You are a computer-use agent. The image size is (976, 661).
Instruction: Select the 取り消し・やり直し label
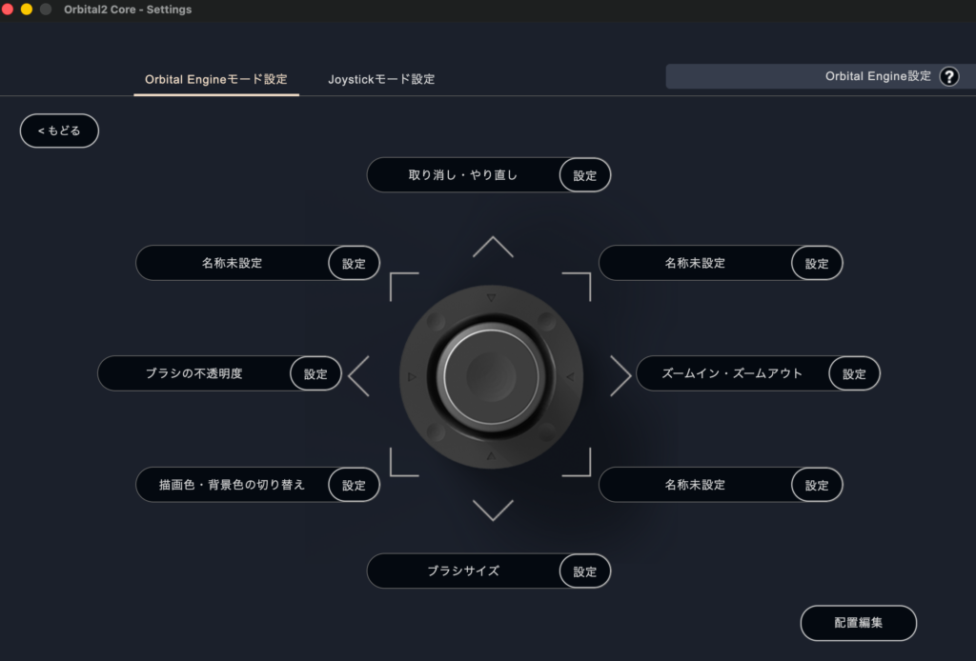click(463, 175)
